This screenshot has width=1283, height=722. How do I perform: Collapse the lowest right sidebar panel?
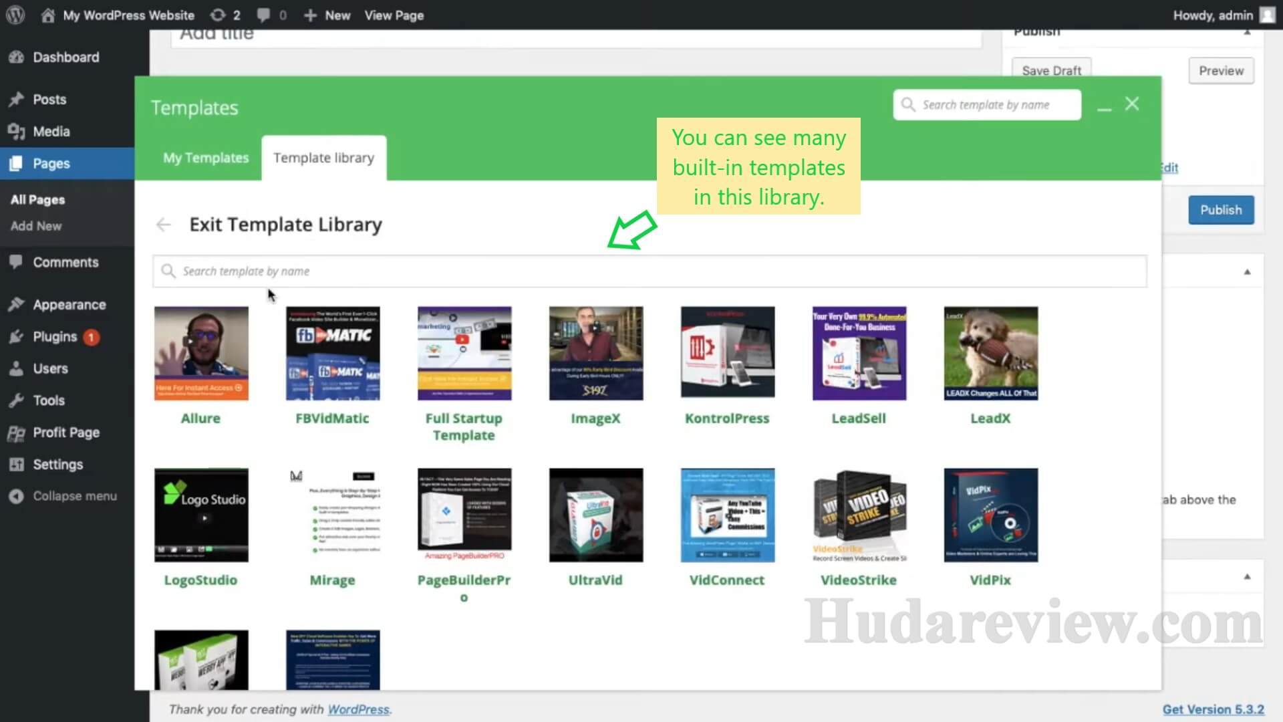[1247, 577]
